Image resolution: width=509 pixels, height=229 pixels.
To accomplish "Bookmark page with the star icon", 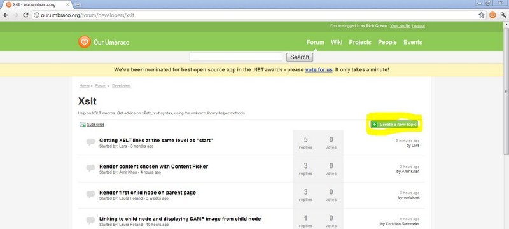I will tap(482, 15).
